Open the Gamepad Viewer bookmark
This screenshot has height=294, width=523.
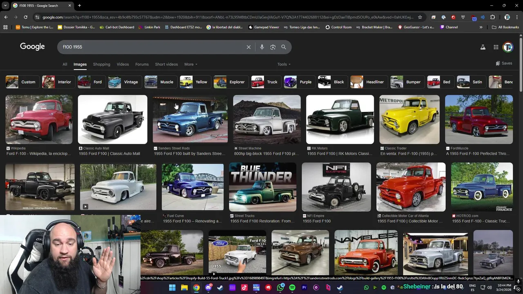point(264,27)
